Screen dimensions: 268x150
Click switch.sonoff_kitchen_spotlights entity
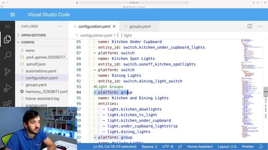(x=159, y=64)
